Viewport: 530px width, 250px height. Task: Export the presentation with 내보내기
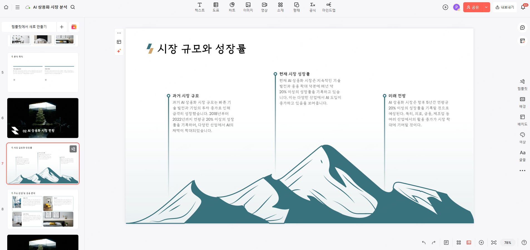pos(505,7)
